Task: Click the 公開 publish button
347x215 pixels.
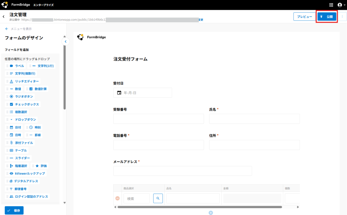Action: pos(327,17)
